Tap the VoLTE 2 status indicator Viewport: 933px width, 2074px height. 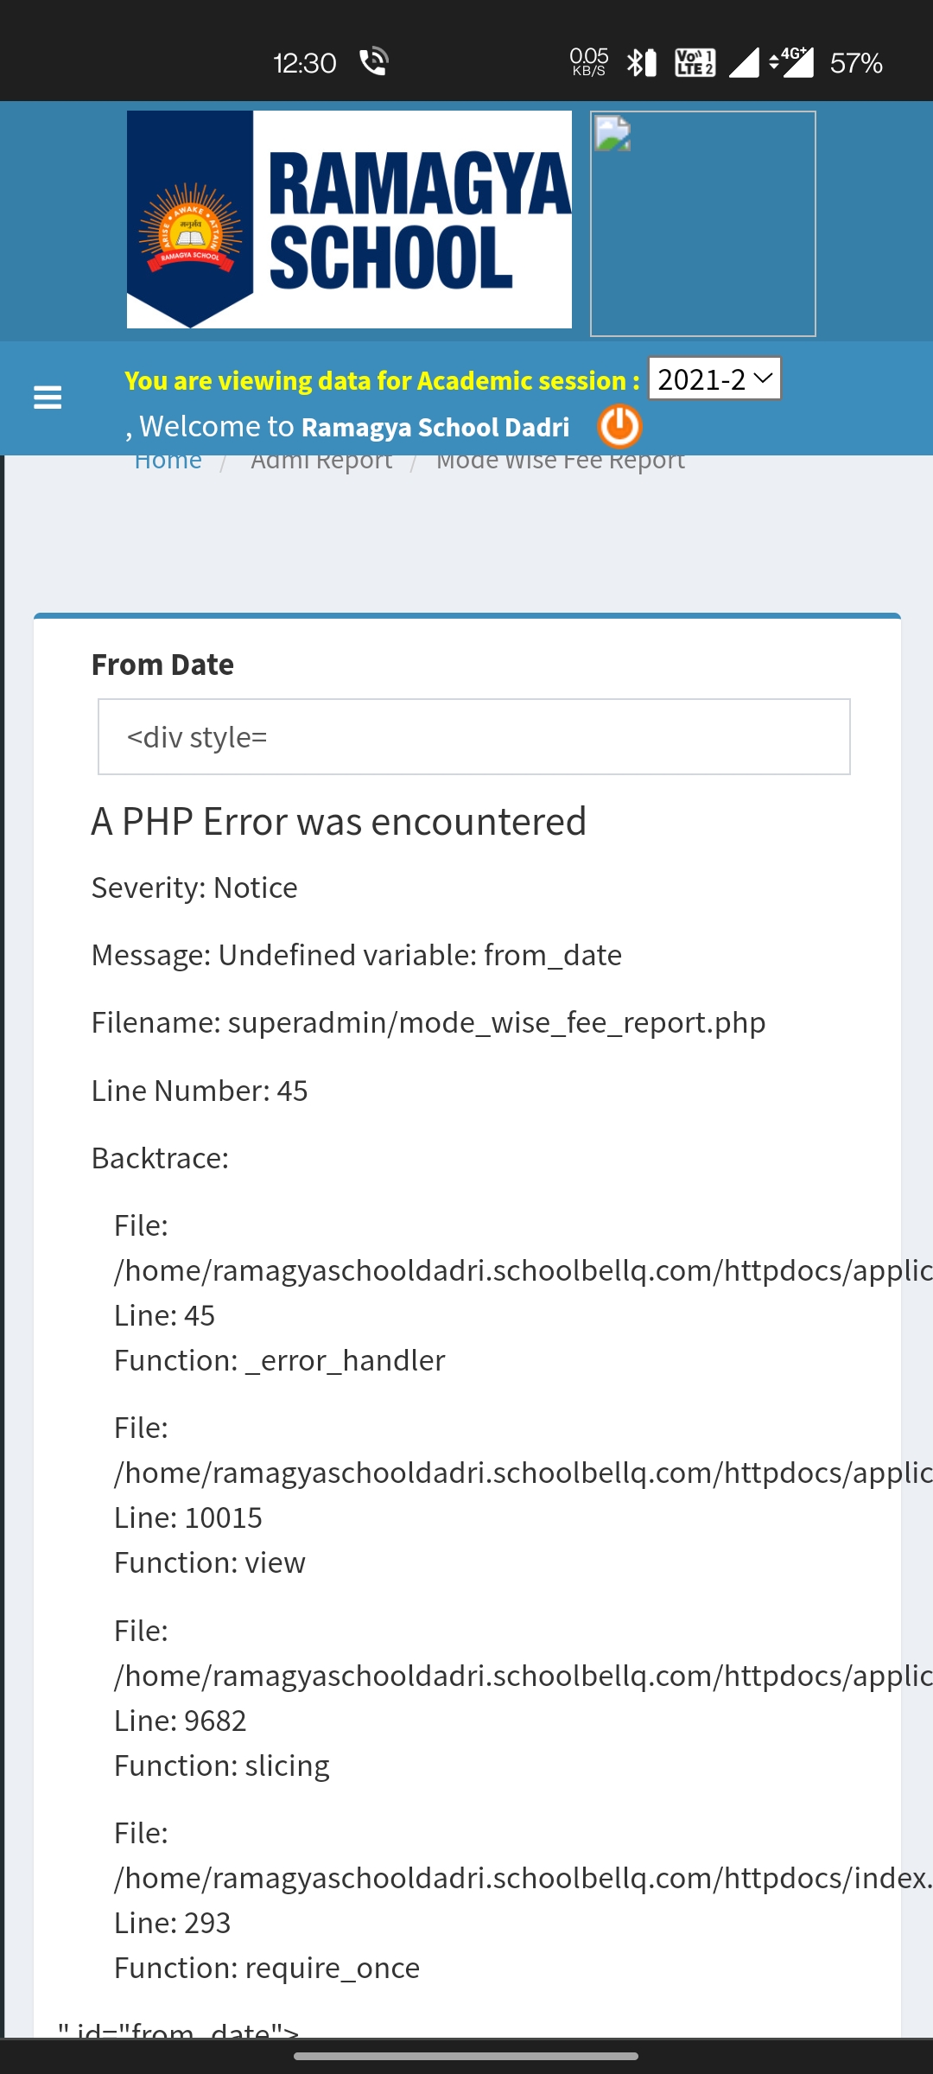tap(695, 63)
